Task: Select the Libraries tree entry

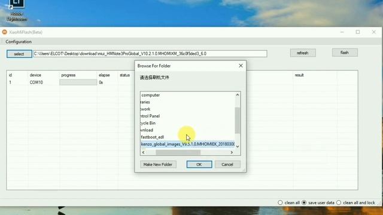Action: pyautogui.click(x=145, y=102)
